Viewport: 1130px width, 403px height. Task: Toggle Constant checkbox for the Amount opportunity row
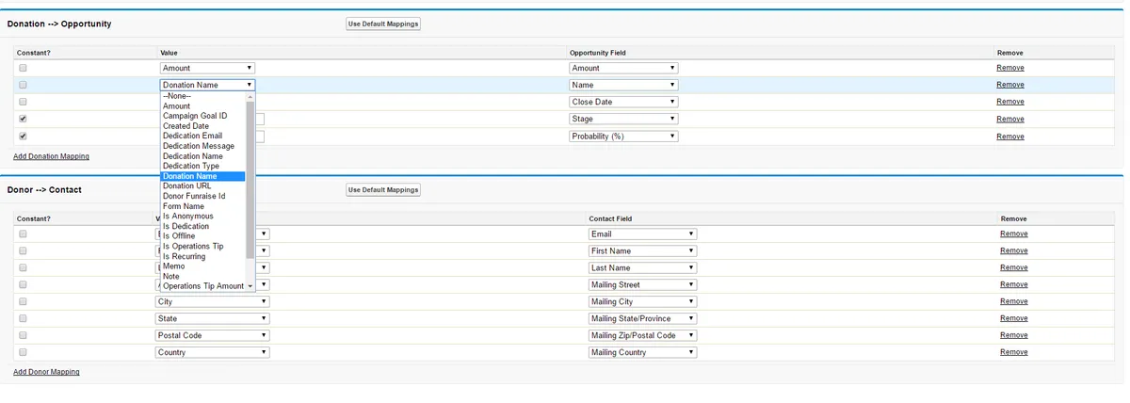[x=23, y=68]
